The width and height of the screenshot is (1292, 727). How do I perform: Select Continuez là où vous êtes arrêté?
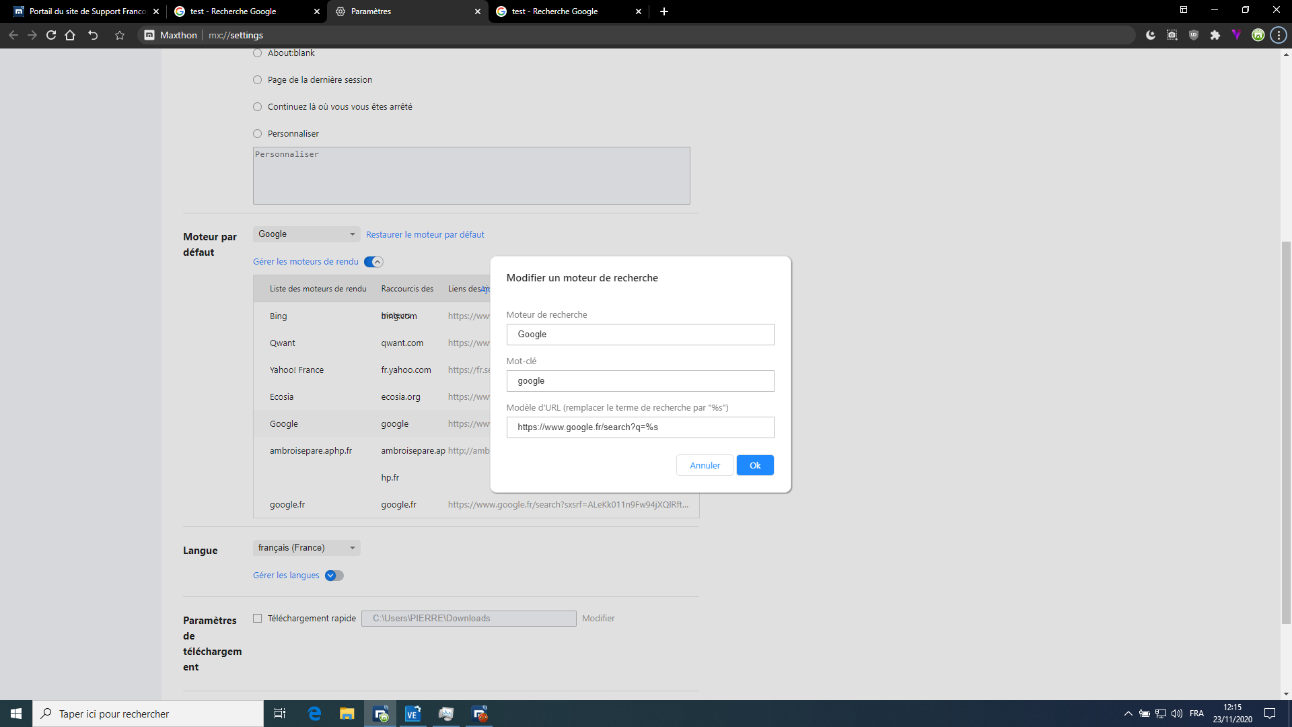point(257,107)
